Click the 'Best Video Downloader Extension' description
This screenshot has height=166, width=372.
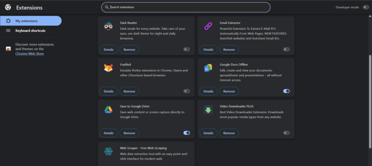point(252,114)
